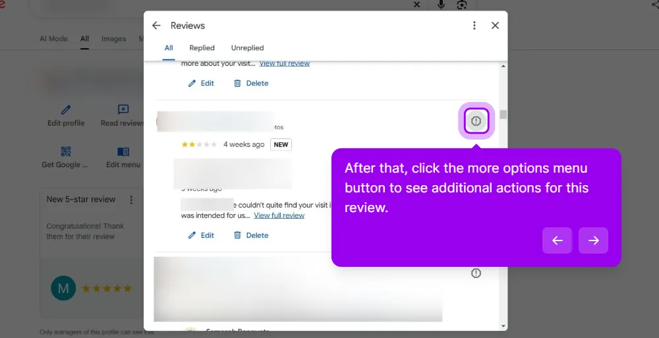
Task: Search by image with the lens icon
Action: 462,5
